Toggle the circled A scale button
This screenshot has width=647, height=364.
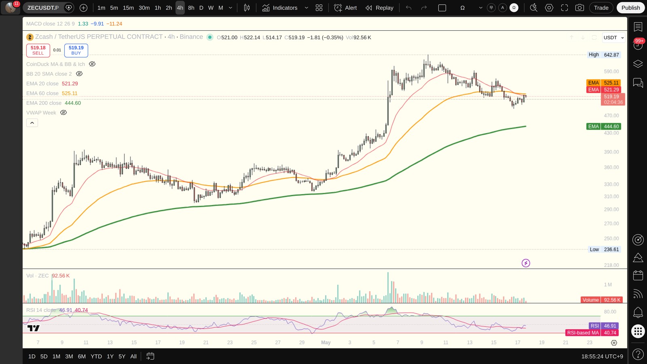(x=502, y=8)
